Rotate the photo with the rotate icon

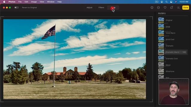(172, 7)
